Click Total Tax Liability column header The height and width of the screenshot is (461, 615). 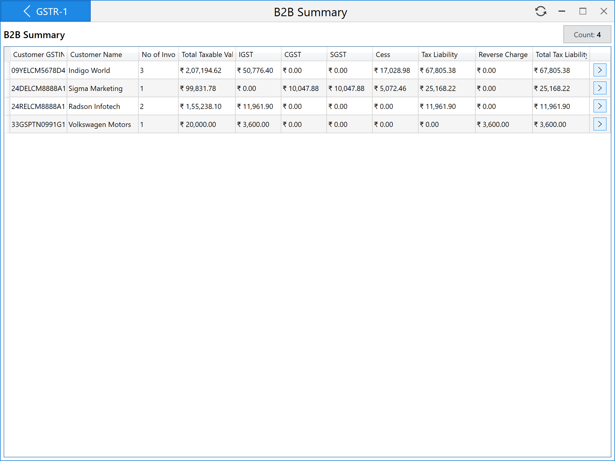click(561, 55)
